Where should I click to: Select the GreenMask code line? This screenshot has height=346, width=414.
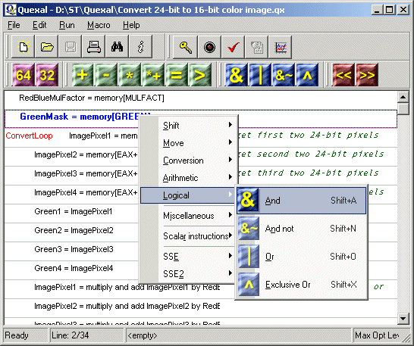pyautogui.click(x=201, y=119)
